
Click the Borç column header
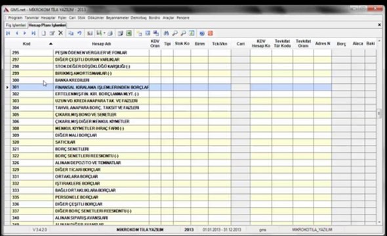[x=341, y=44]
